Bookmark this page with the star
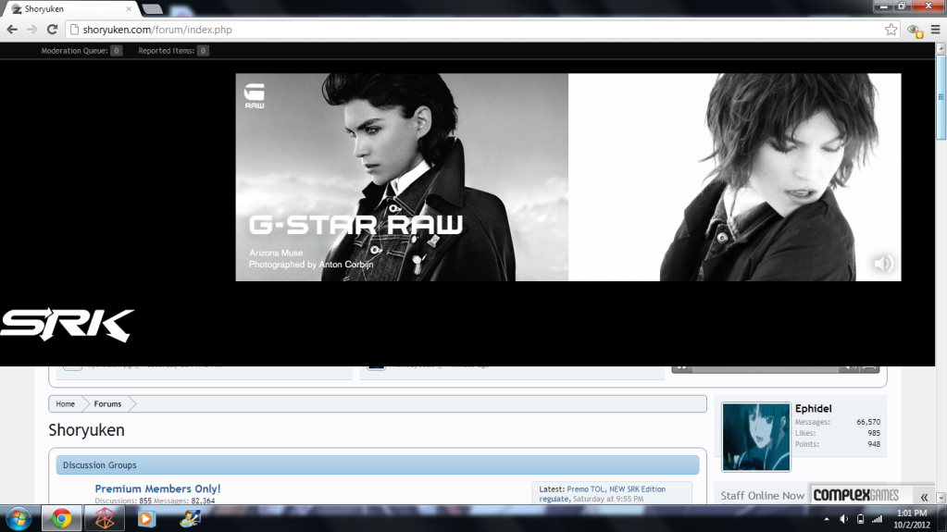947x532 pixels. tap(891, 30)
